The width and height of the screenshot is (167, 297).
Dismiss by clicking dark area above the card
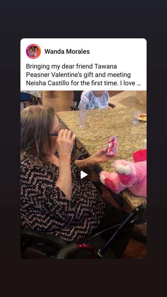[x=83, y=19]
